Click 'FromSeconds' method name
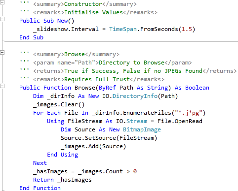238x191 pixels. [x=159, y=29]
